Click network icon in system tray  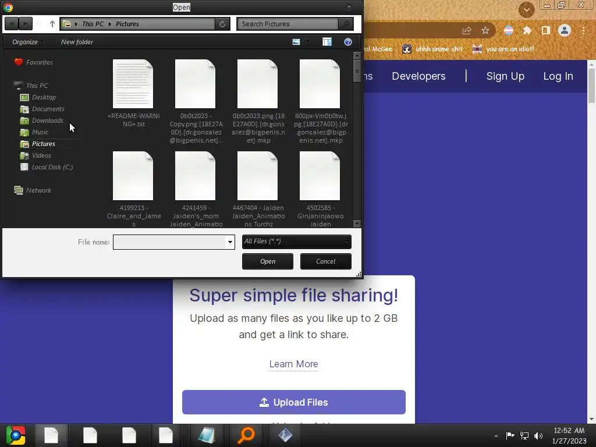pyautogui.click(x=524, y=435)
